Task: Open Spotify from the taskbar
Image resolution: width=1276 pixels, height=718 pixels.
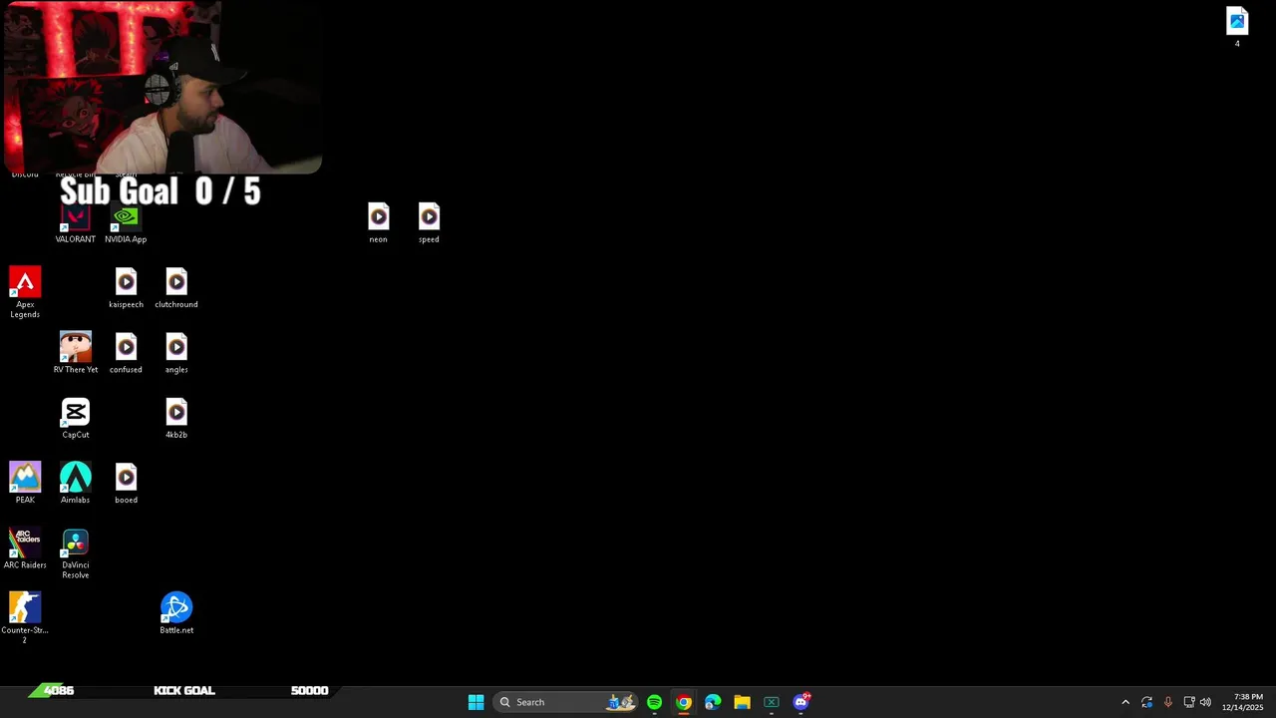Action: tap(654, 702)
